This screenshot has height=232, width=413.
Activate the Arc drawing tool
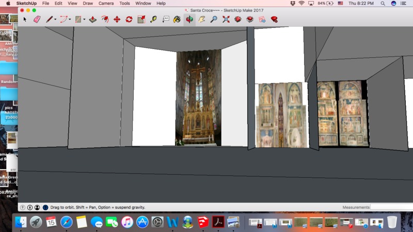pyautogui.click(x=63, y=19)
